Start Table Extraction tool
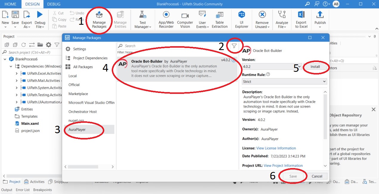Screen dimensions: 379x194 [x=220, y=20]
